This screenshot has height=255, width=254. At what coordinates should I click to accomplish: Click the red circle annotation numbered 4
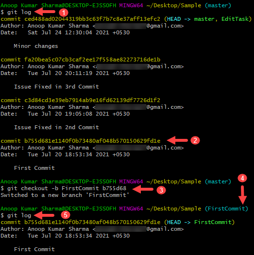pyautogui.click(x=242, y=178)
